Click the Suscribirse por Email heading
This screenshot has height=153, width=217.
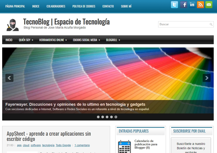(x=189, y=131)
